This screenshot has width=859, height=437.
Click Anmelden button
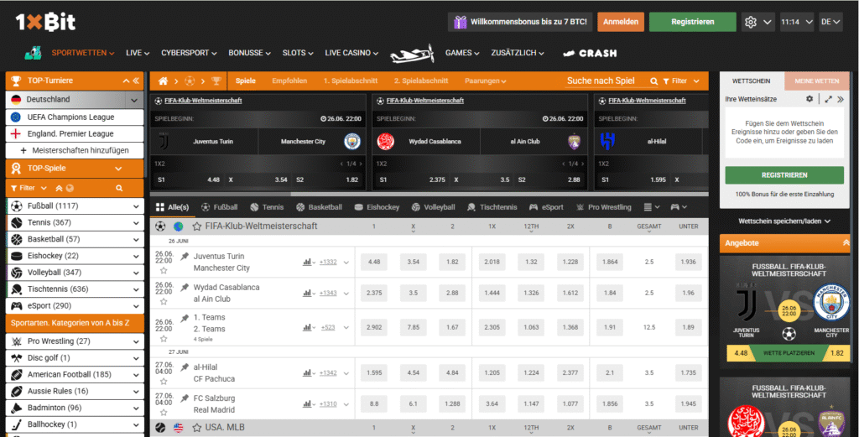621,22
